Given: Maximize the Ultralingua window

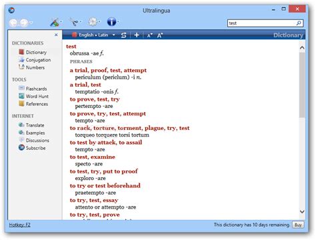Looking at the screenshot, I should point(283,9).
